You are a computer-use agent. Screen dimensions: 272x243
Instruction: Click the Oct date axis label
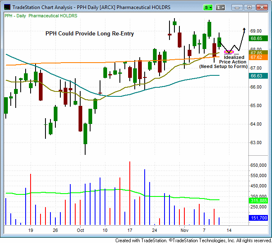click(80, 230)
